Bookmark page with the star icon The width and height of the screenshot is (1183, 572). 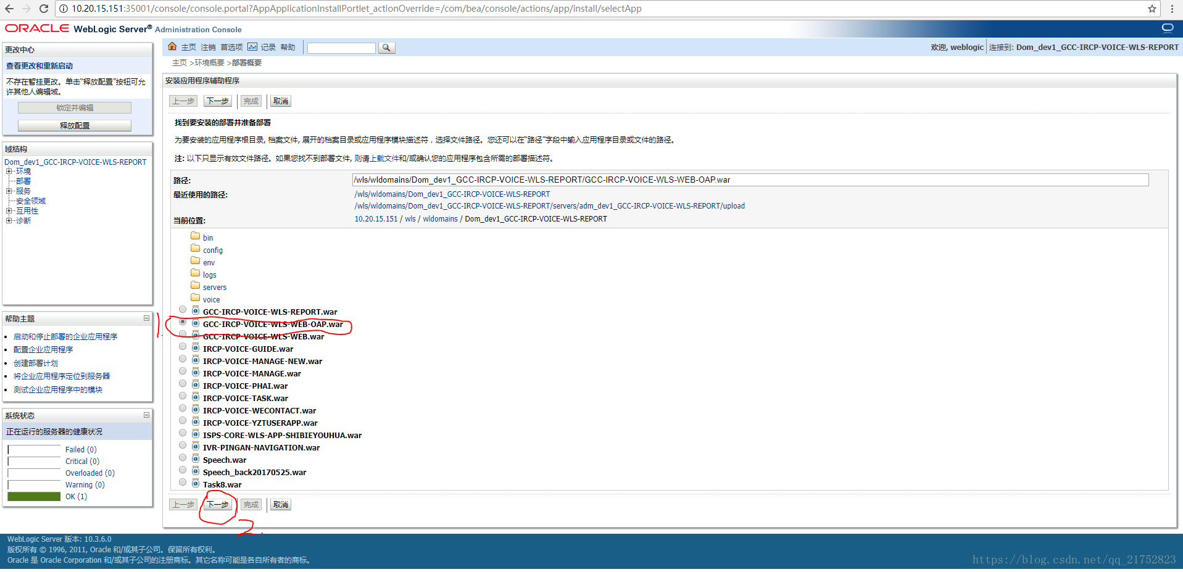[x=1152, y=9]
